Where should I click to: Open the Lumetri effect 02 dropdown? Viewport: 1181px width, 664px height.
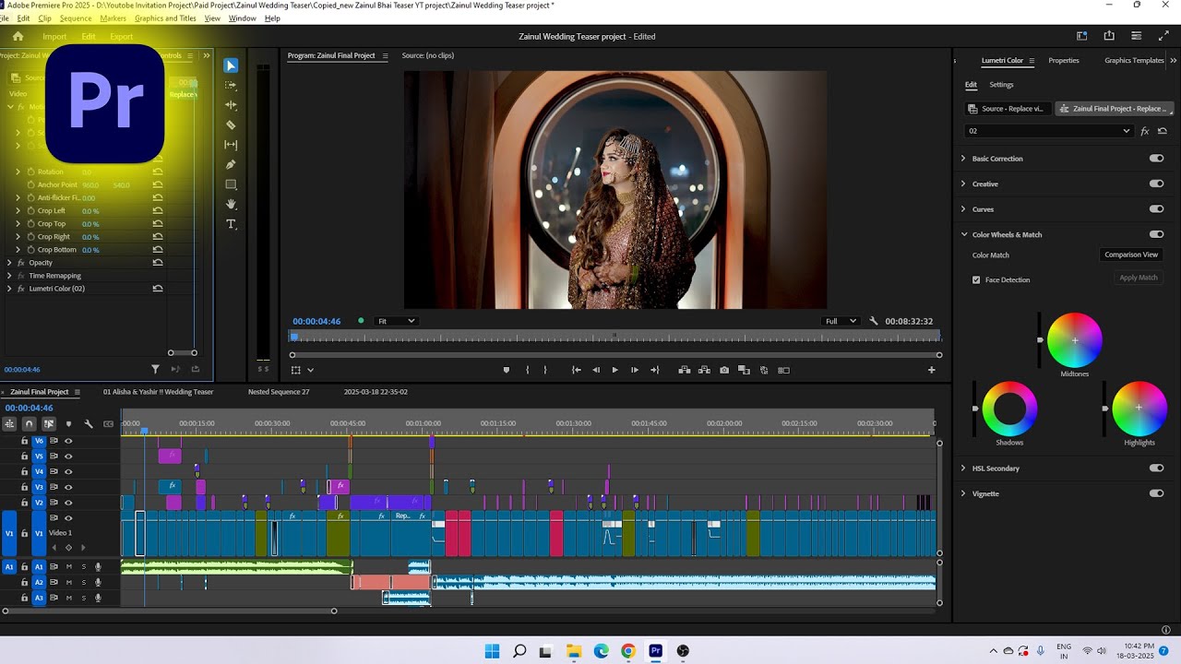click(x=1049, y=131)
